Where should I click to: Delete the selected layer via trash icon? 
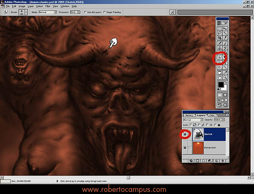click(223, 161)
